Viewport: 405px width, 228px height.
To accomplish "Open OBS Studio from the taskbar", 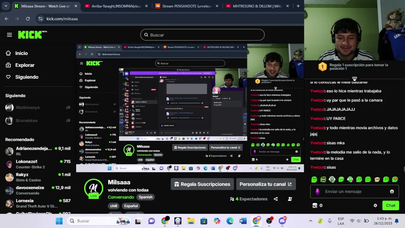I will 269,221.
